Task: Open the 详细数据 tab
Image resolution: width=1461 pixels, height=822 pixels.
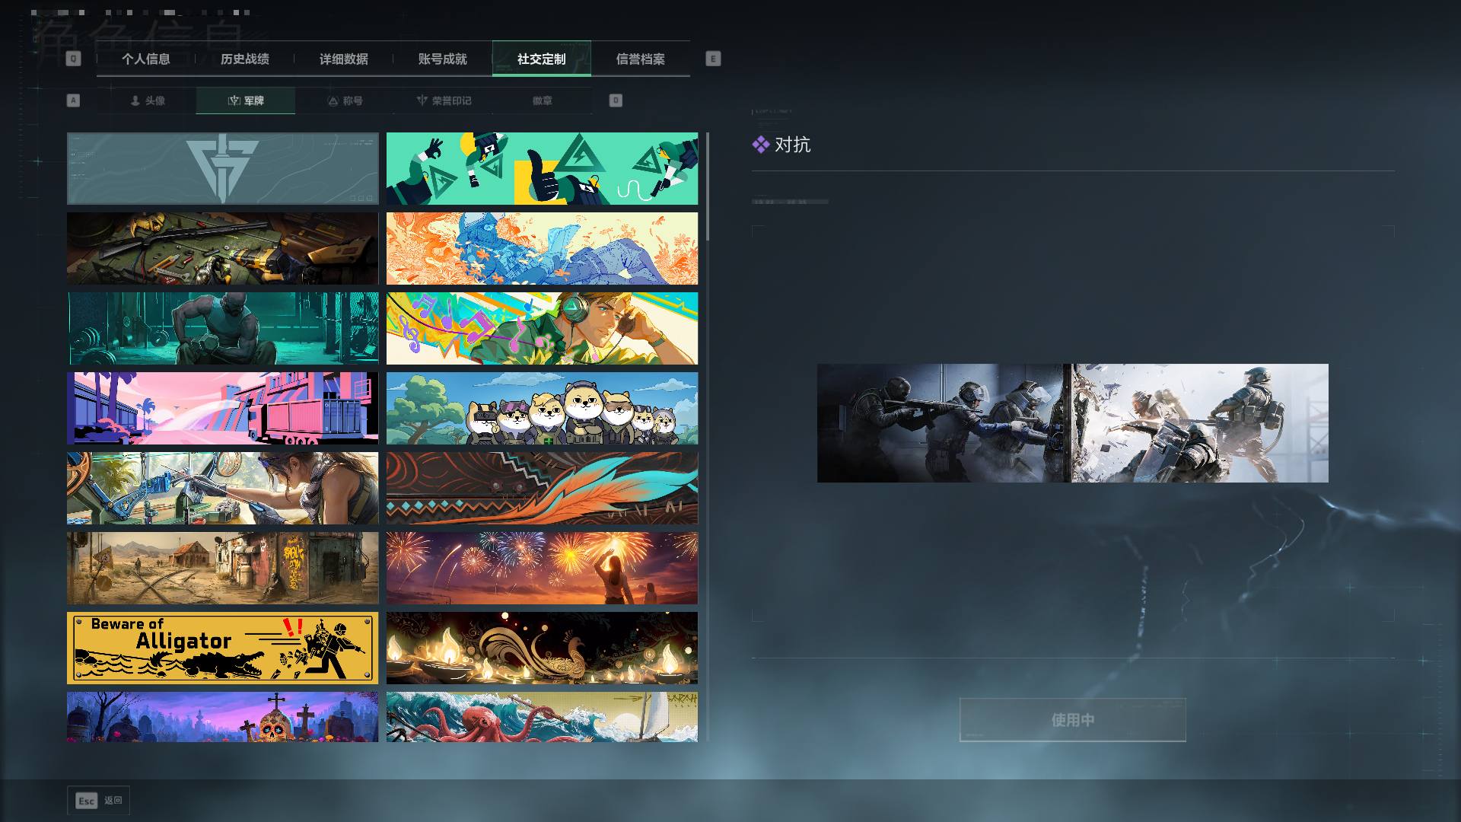Action: click(x=344, y=59)
